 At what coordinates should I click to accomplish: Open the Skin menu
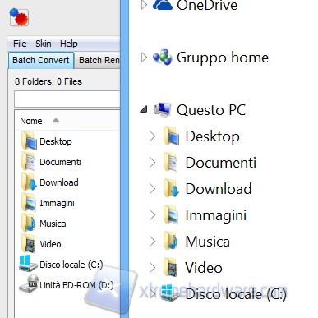click(x=44, y=44)
